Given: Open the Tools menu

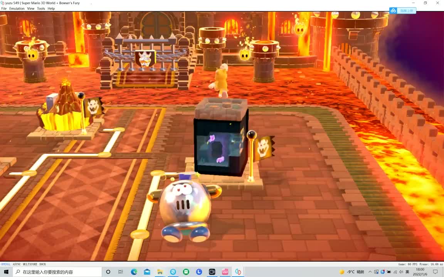Looking at the screenshot, I should point(41,8).
